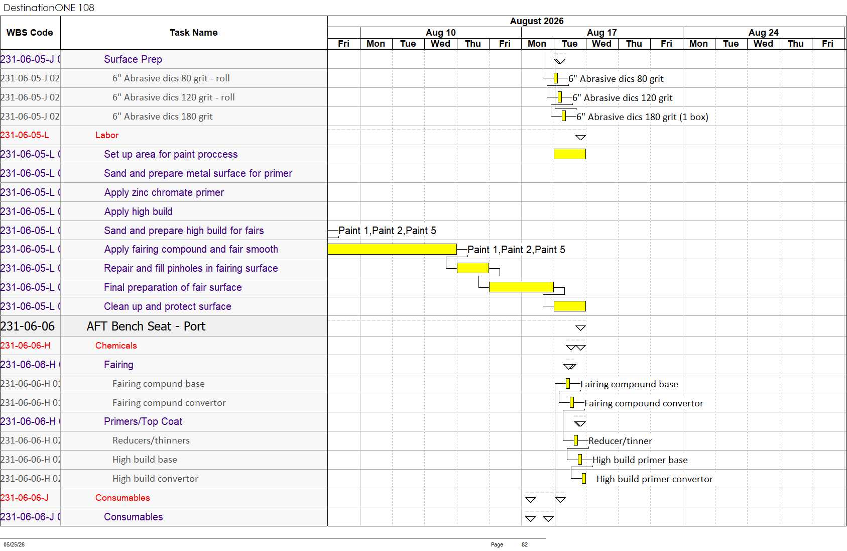Screen dimensions: 847x551
Task: Click the Reducers/thinners task name
Action: (x=151, y=440)
